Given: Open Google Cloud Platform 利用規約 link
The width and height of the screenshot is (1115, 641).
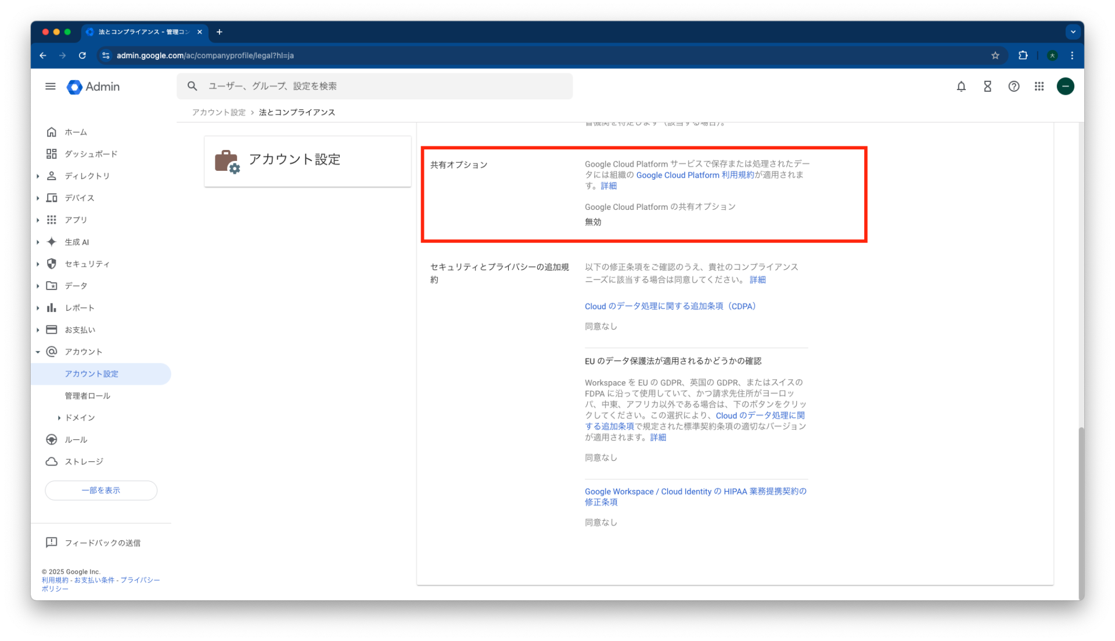Looking at the screenshot, I should (x=695, y=175).
